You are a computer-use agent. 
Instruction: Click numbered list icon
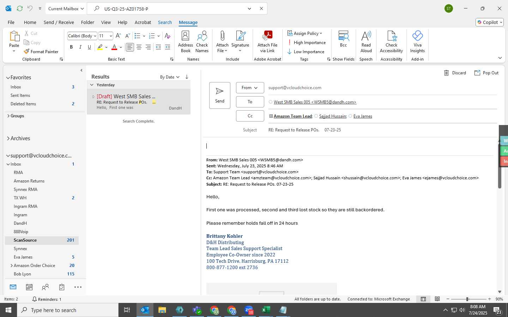[152, 36]
